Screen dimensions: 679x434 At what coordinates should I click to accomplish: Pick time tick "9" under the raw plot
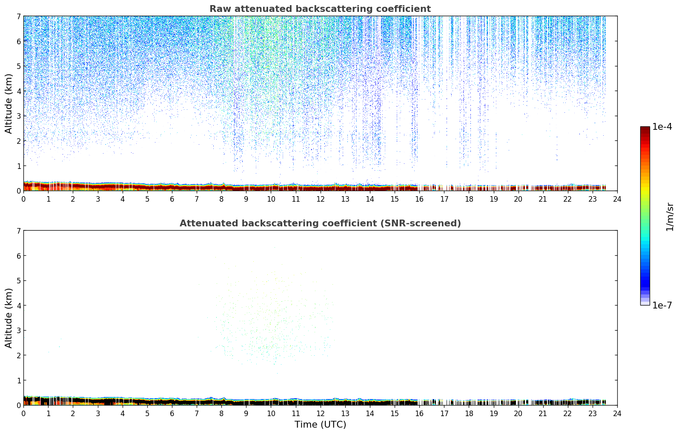point(246,199)
